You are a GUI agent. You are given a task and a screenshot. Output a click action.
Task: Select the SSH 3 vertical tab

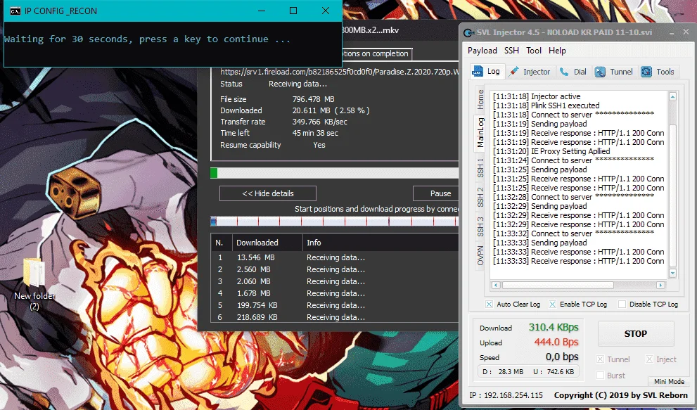coord(480,226)
